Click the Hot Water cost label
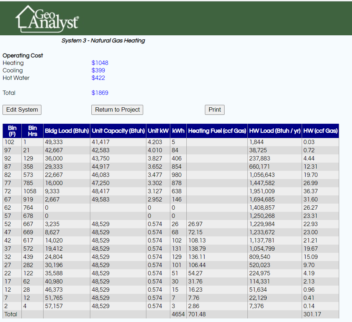The width and height of the screenshot is (352, 322). pos(16,78)
